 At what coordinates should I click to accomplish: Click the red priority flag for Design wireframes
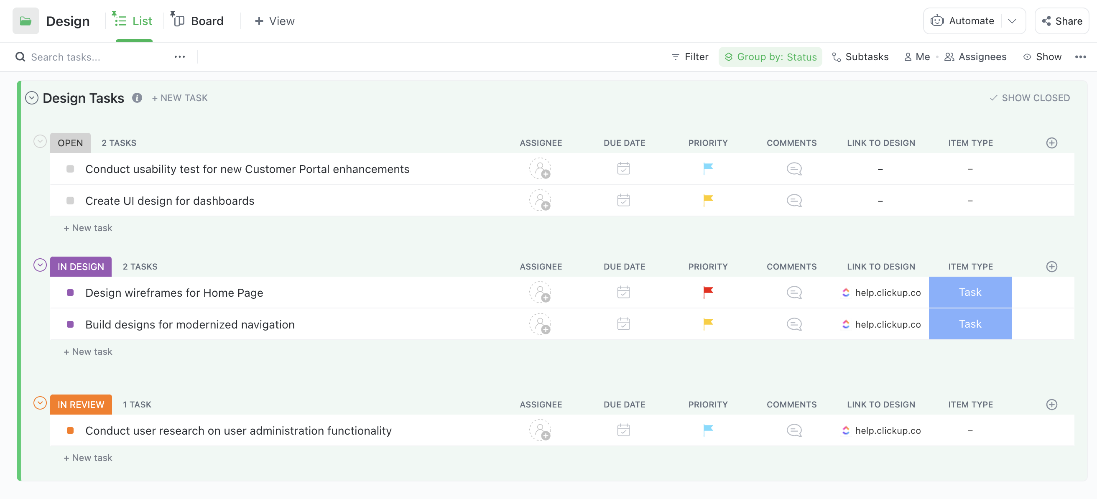[x=708, y=293]
